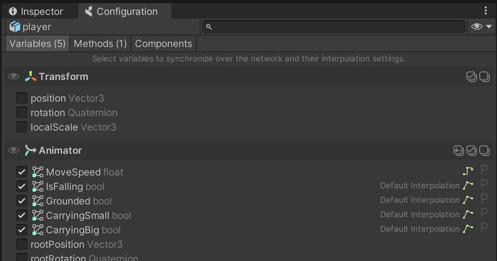Click the interpolation curve icon for MoveSpeed
This screenshot has height=261, width=497.
[468, 171]
